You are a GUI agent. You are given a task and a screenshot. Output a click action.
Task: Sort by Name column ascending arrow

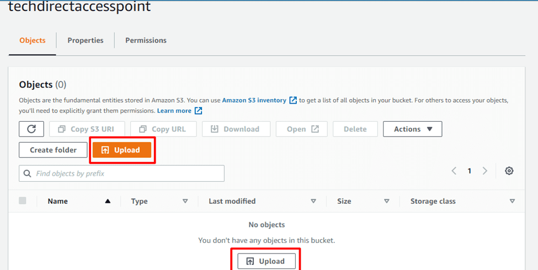108,201
